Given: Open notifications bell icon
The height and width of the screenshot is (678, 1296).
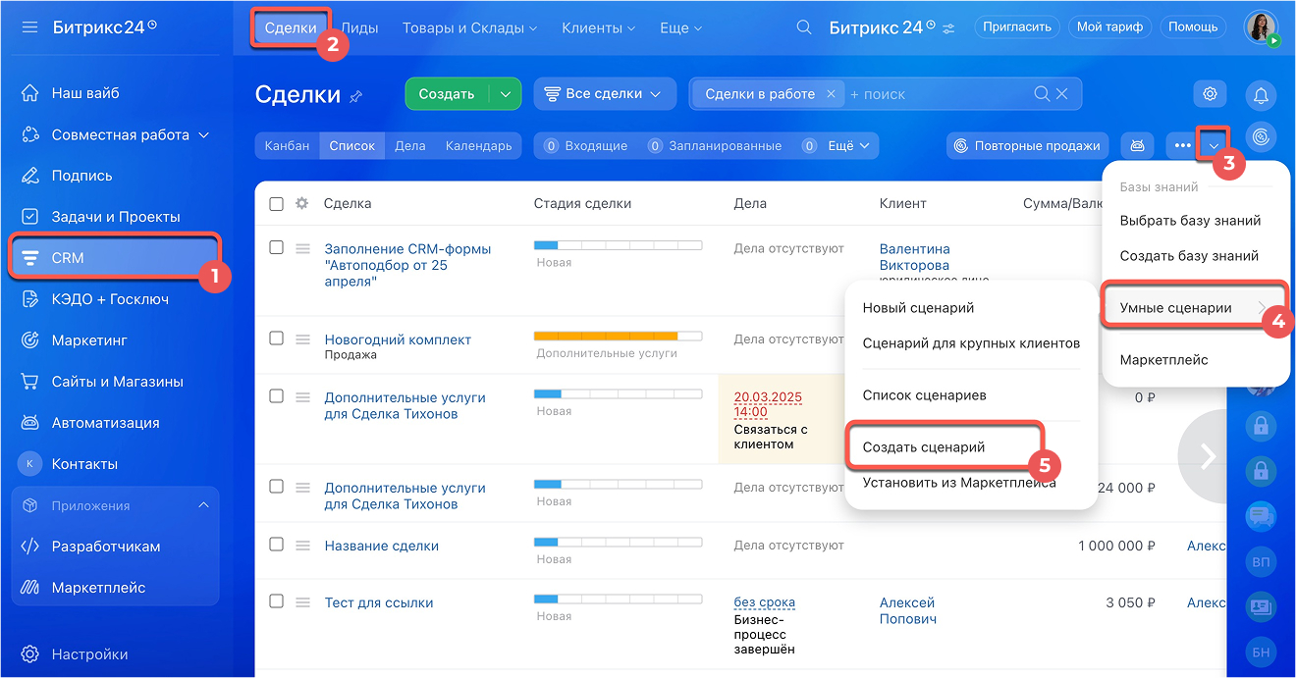Looking at the screenshot, I should coord(1261,95).
